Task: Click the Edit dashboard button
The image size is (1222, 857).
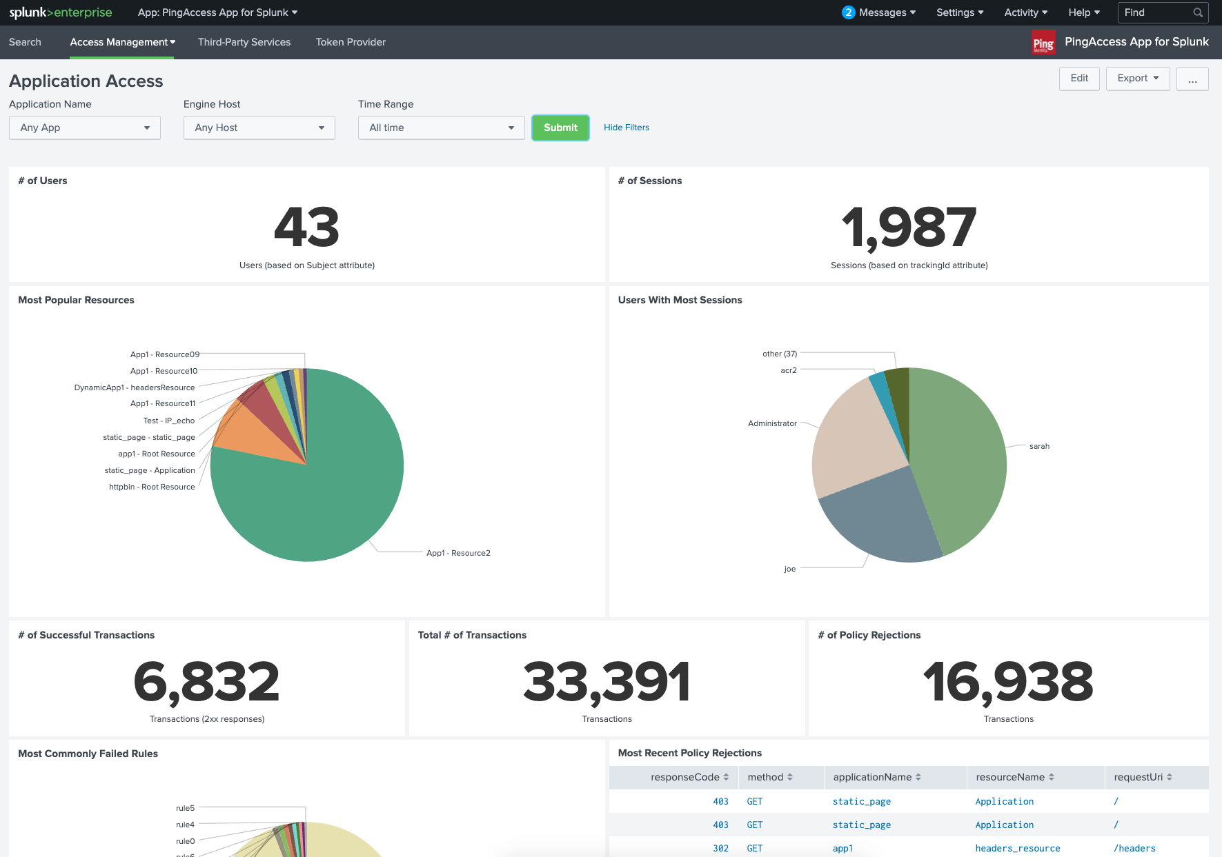Action: coord(1079,78)
